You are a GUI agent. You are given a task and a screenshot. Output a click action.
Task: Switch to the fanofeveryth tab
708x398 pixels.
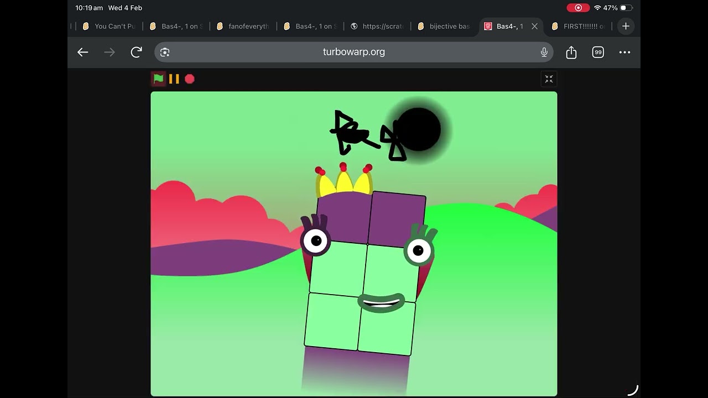tap(243, 26)
